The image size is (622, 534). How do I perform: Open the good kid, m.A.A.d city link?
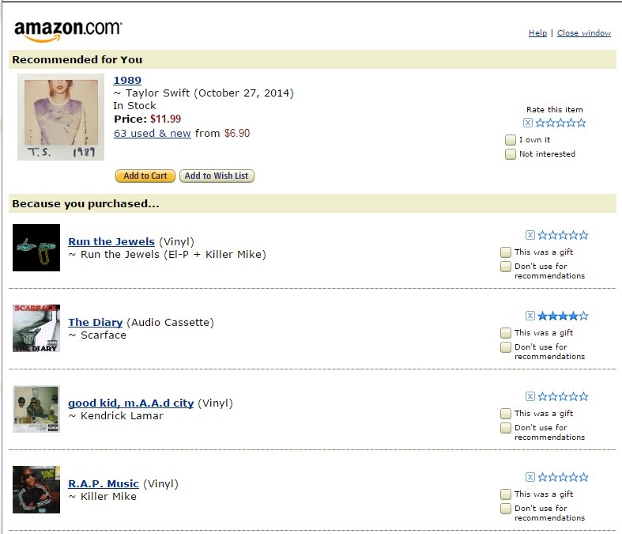pos(130,403)
